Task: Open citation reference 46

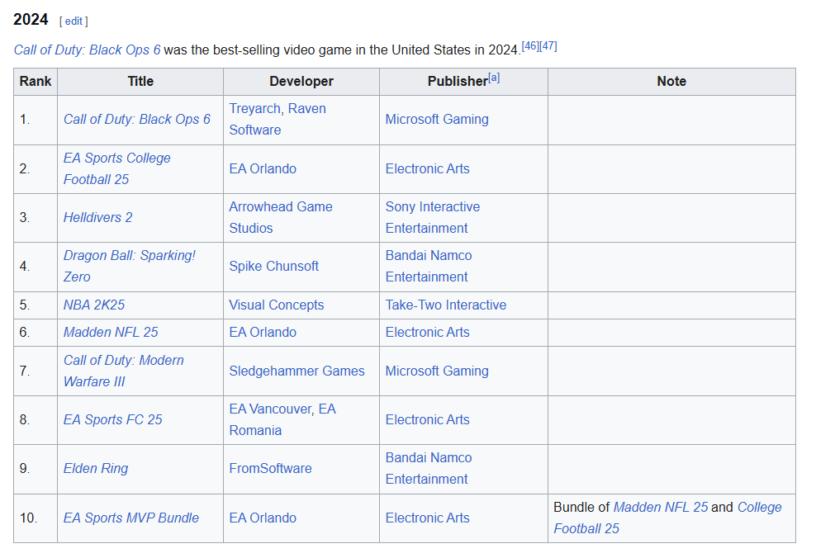Action: click(x=529, y=45)
